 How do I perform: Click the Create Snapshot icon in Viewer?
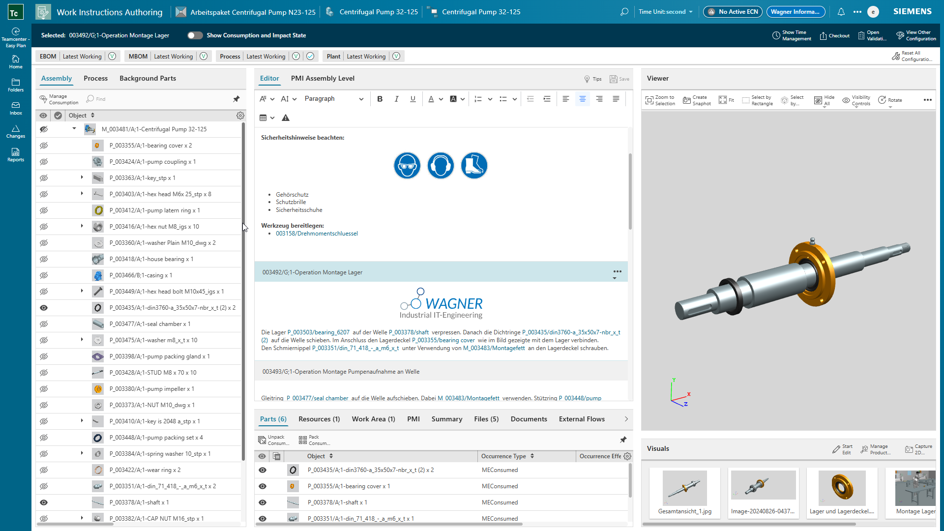[686, 100]
